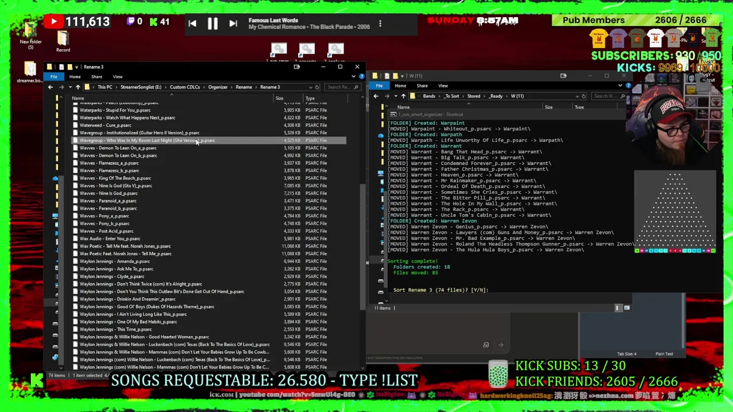Open the New folder (5) desktop icon
This screenshot has height=412, width=733.
(30, 35)
